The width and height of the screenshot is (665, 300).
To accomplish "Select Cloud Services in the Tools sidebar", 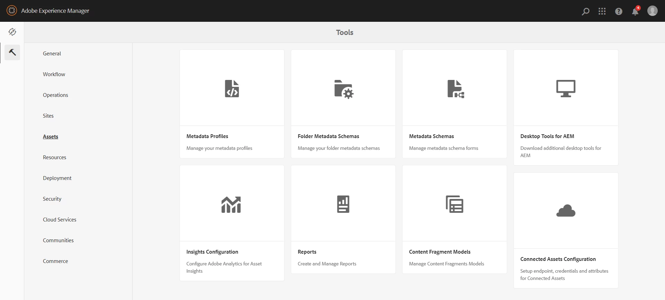I will [60, 220].
